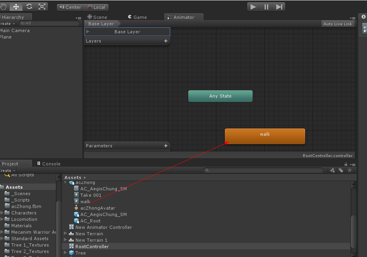Toggle Local coordinate space button
367x257 pixels.
(x=96, y=7)
